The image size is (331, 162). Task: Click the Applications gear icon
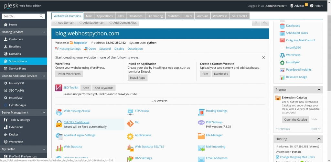coord(130,137)
